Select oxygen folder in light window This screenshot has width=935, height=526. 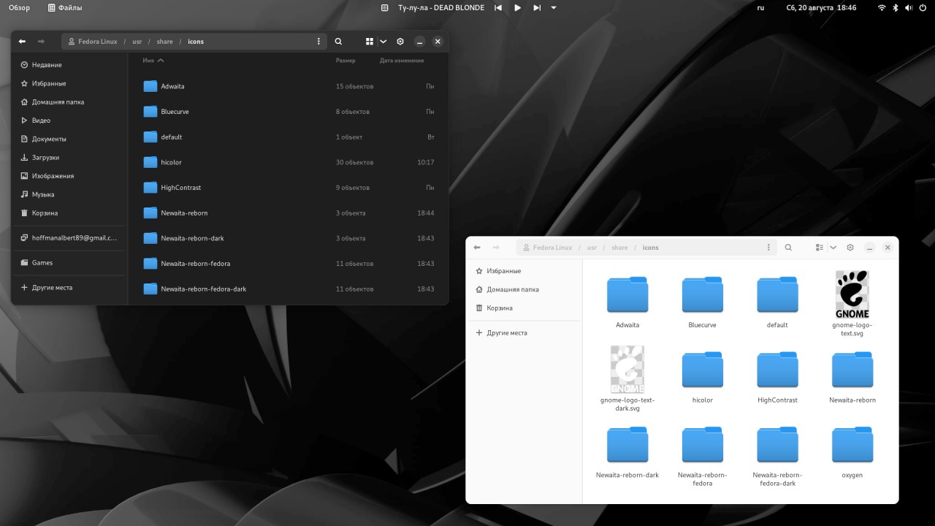point(852,452)
